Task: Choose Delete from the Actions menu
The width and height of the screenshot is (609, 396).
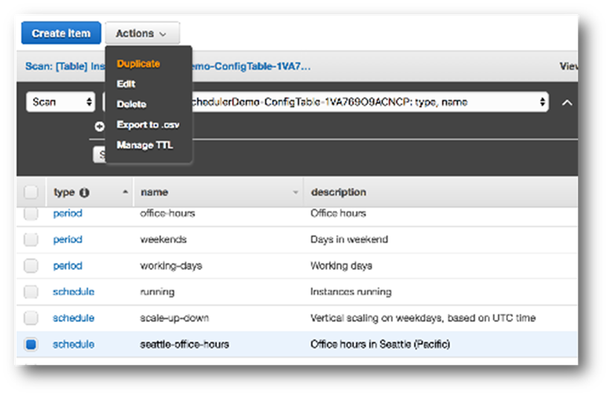Action: tap(131, 104)
